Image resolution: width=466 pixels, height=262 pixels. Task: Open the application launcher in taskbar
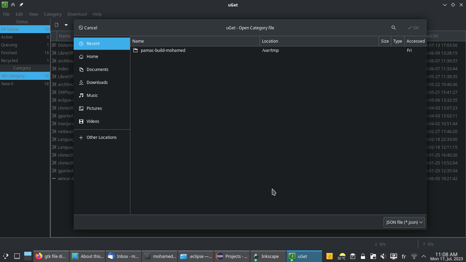tap(6, 256)
